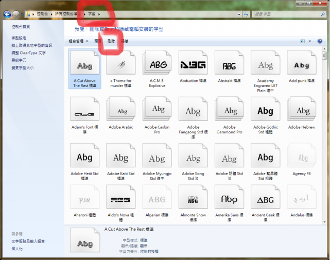Expand the chevron after 字型 breadcrumb
The height and width of the screenshot is (260, 330).
(99, 14)
